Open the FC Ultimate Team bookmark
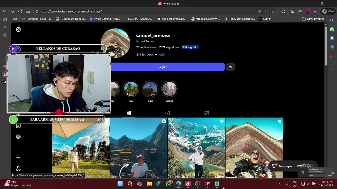The image size is (337, 189). (71, 19)
